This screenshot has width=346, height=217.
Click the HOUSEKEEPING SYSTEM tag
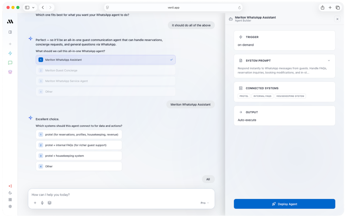coord(290,96)
